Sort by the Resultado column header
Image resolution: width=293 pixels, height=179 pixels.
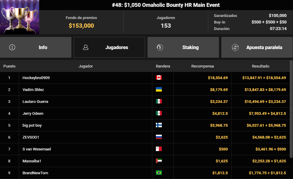260,66
